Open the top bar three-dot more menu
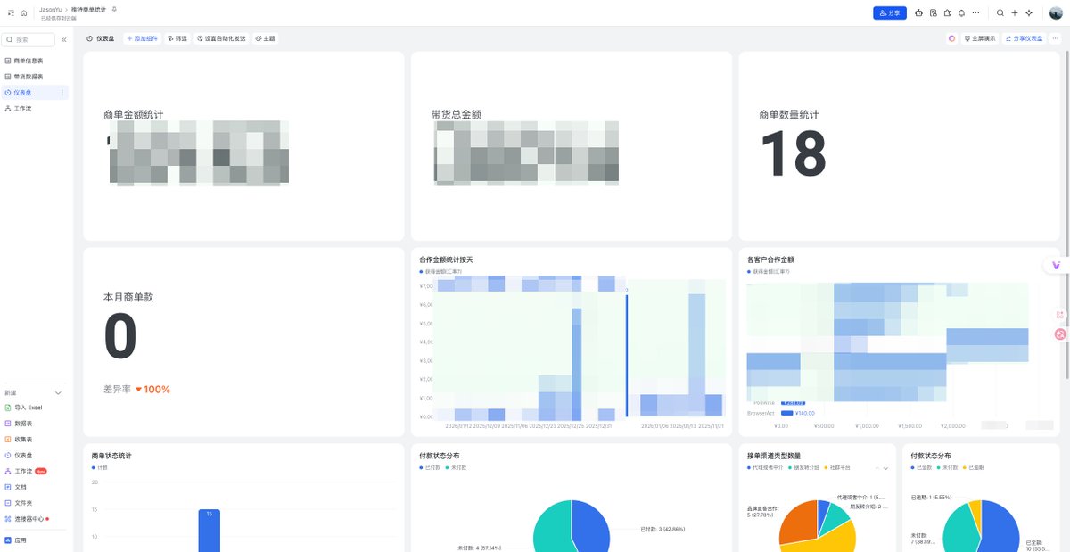Viewport: 1070px width, 552px height. [x=976, y=13]
